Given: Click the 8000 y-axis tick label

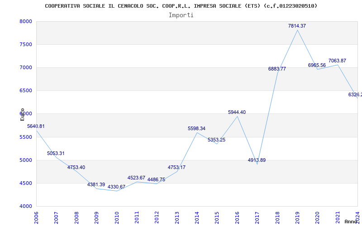Looking at the screenshot, I should (26, 22).
